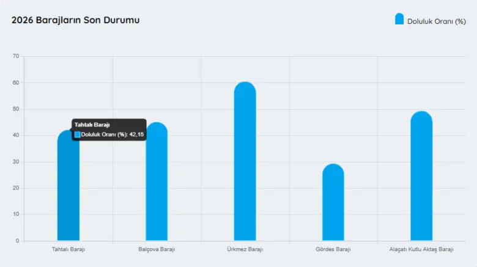Click the Tahtalı Barajı axis label

[68, 249]
